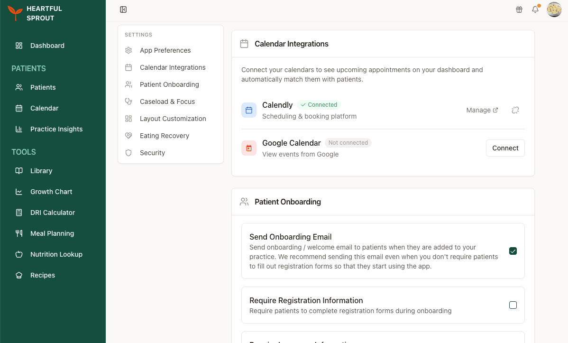Open notifications bell

click(535, 9)
